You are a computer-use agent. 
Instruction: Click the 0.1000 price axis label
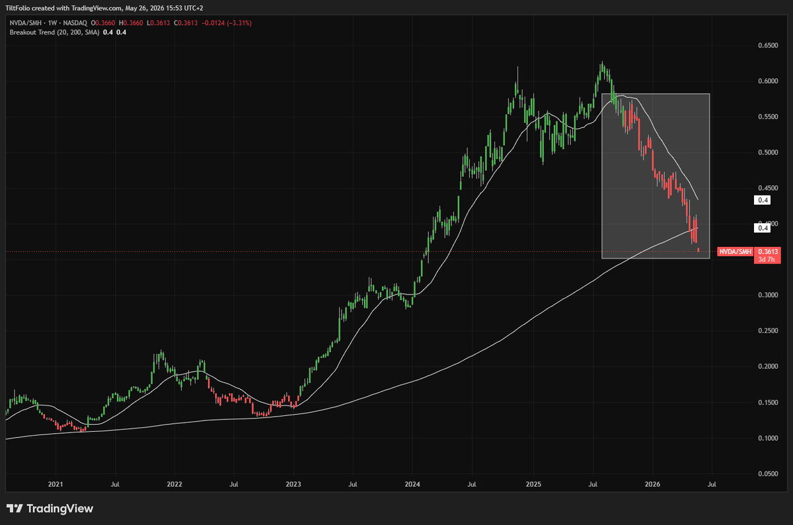coord(768,438)
